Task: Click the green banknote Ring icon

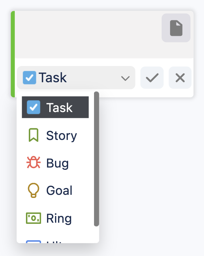Action: coord(33,218)
